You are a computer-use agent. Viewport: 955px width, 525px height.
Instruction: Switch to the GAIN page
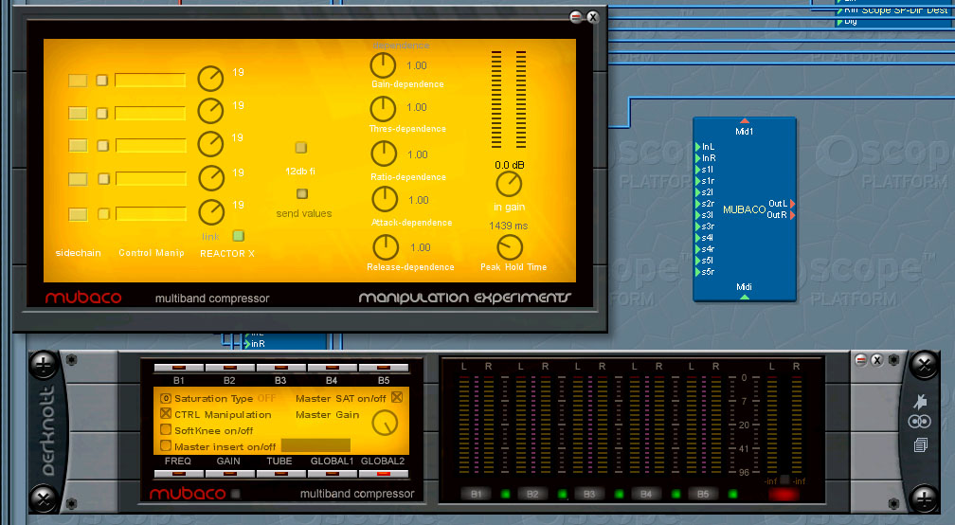point(229,474)
